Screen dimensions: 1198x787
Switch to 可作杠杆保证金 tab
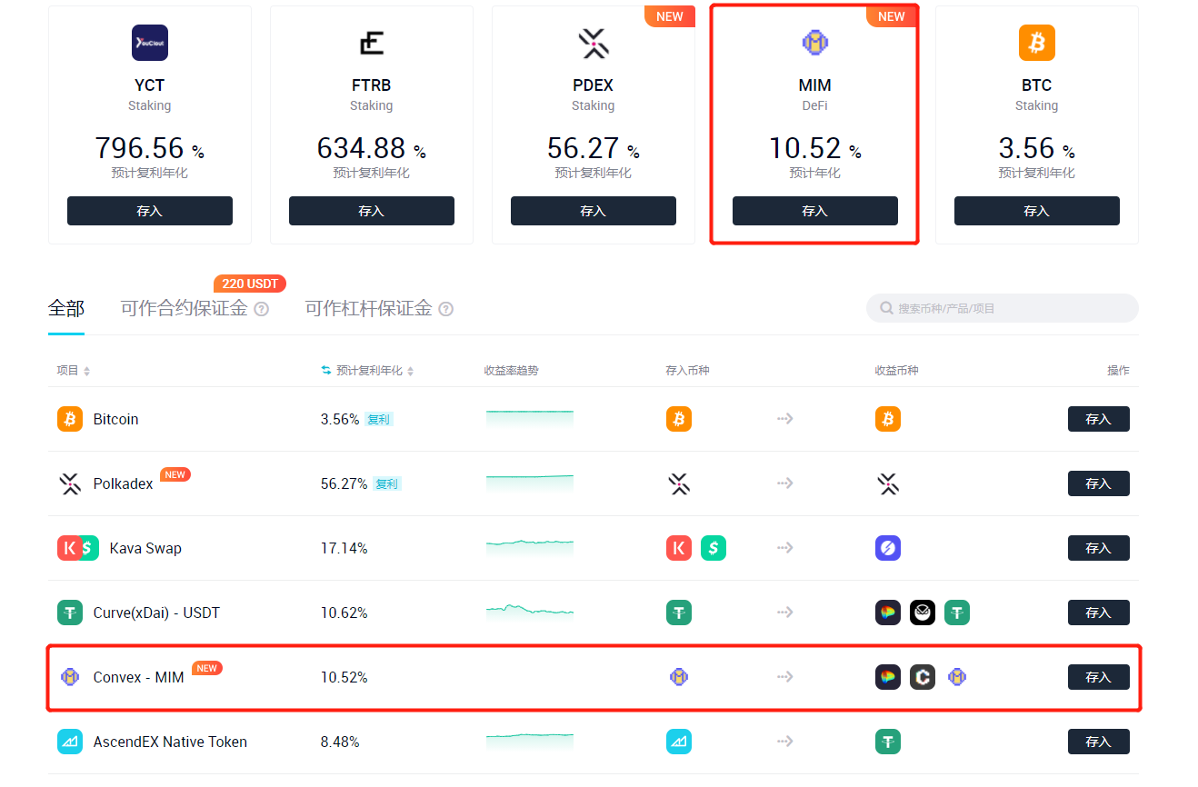click(x=368, y=308)
